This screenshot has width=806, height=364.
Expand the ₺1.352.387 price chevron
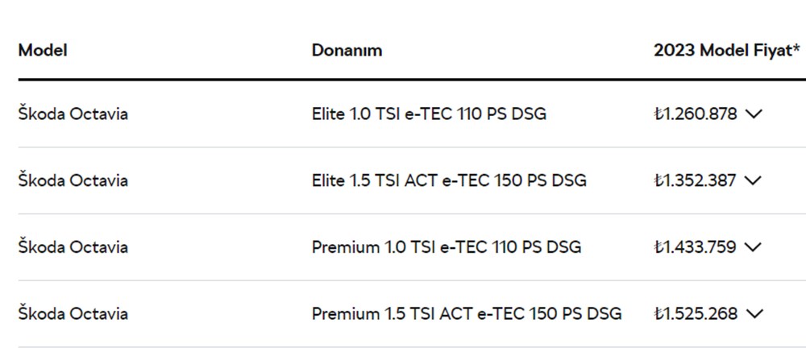(x=753, y=180)
